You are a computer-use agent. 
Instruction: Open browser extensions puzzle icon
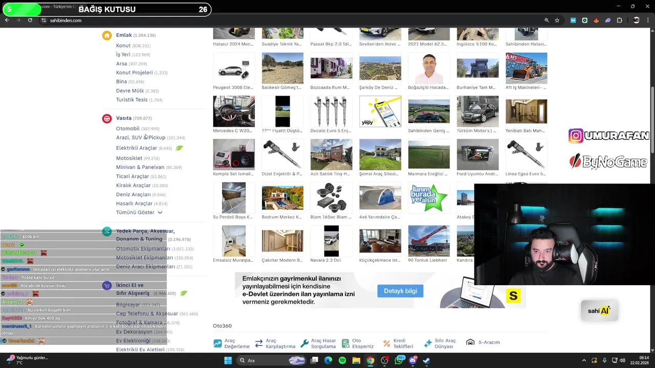tap(619, 20)
